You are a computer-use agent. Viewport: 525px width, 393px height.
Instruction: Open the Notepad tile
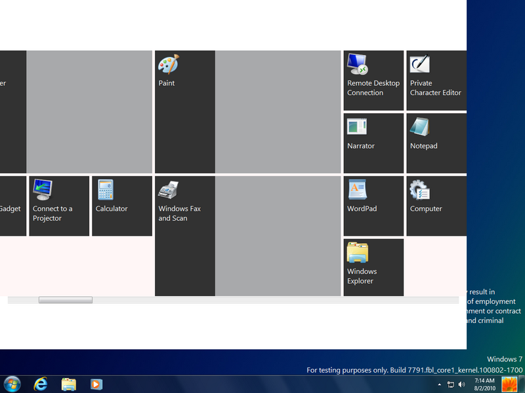[436, 143]
